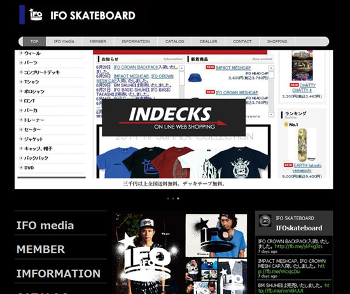Screen dimensions: 350x294
Task: Click the INDECKS online web shopping banner
Action: (174, 118)
